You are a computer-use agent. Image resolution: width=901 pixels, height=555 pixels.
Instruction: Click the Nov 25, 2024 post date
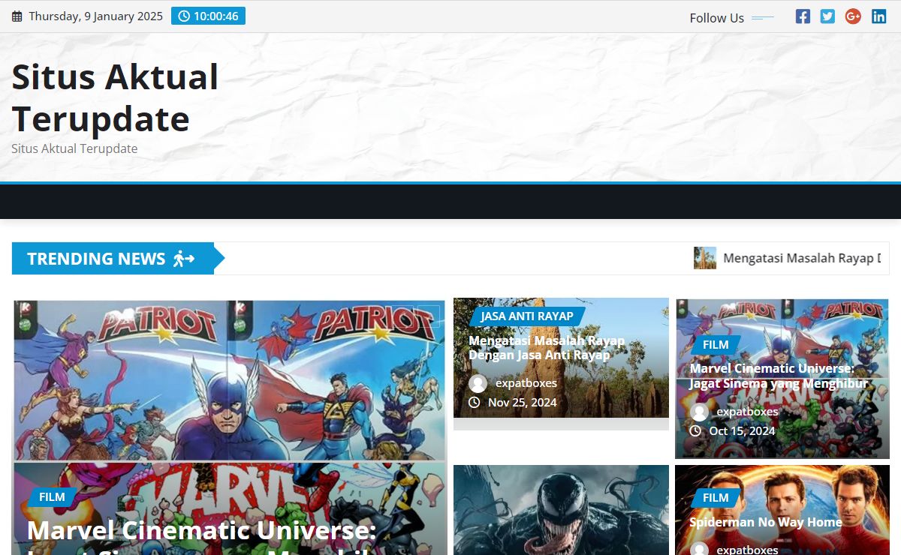point(522,403)
